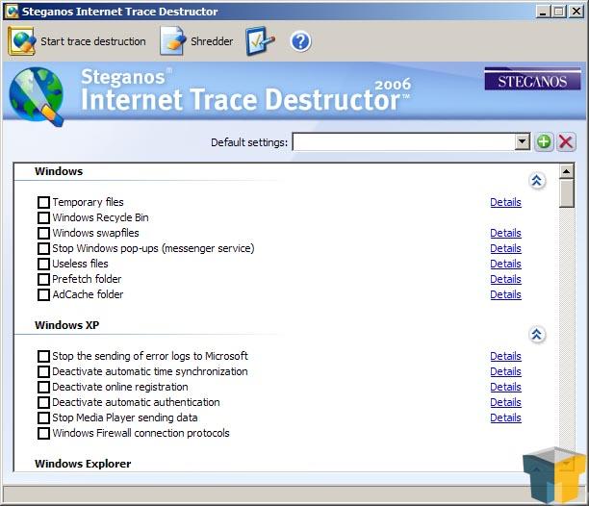The image size is (589, 506).
Task: Minimize the Steganos window
Action: [x=543, y=12]
